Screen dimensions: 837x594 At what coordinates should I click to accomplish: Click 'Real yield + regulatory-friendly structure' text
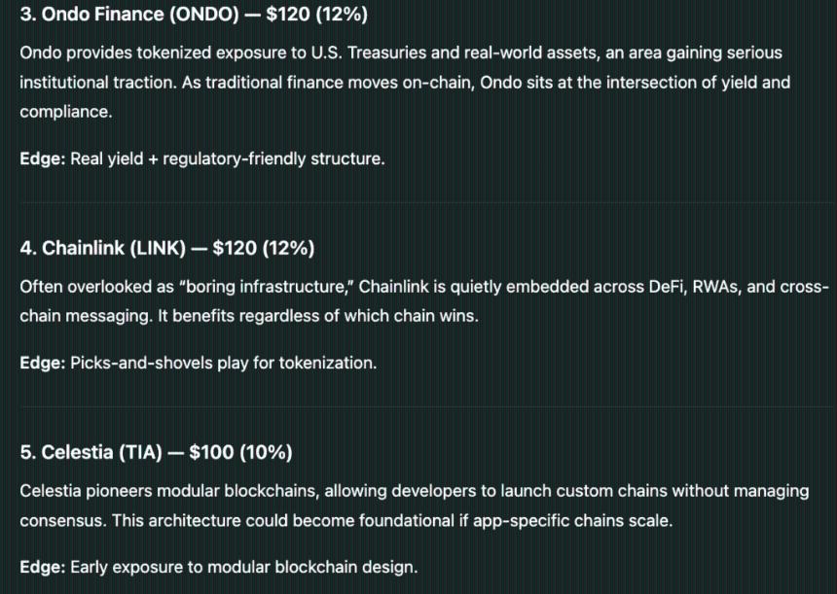[227, 158]
